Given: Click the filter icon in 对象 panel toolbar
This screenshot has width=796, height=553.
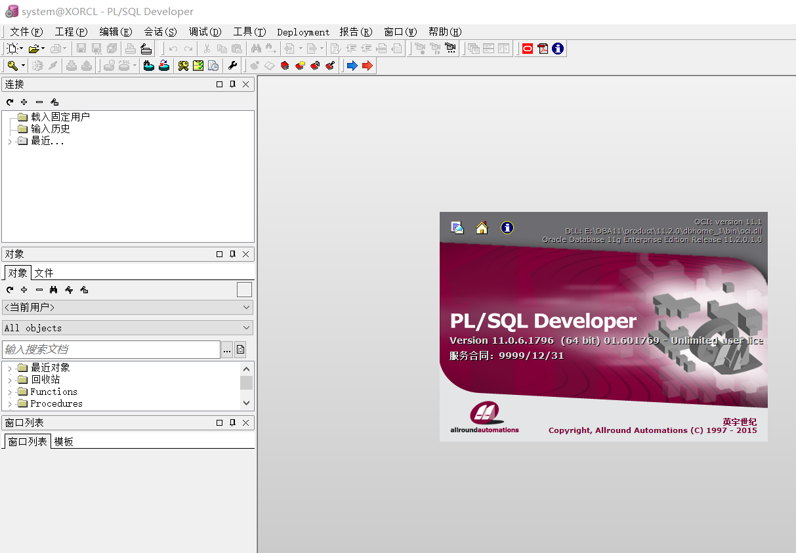Looking at the screenshot, I should [x=69, y=289].
